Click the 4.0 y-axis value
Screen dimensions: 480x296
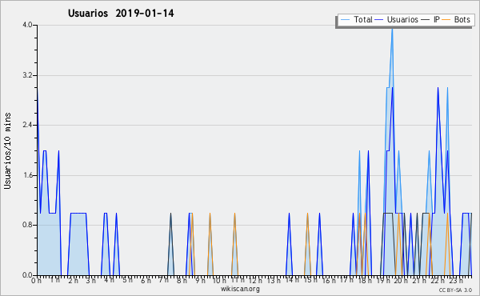[x=27, y=25]
